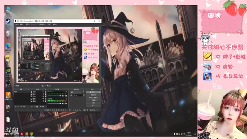Open the Tools menu in OBS
247x139 pixels.
pos(49,24)
